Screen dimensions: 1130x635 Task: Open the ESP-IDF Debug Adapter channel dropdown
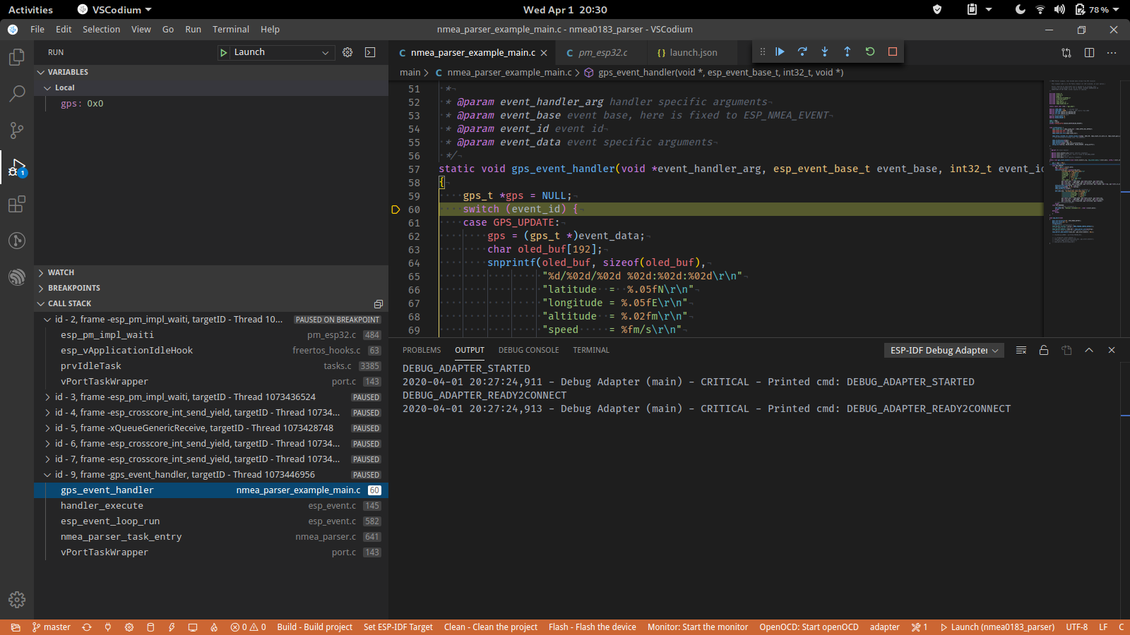click(944, 349)
